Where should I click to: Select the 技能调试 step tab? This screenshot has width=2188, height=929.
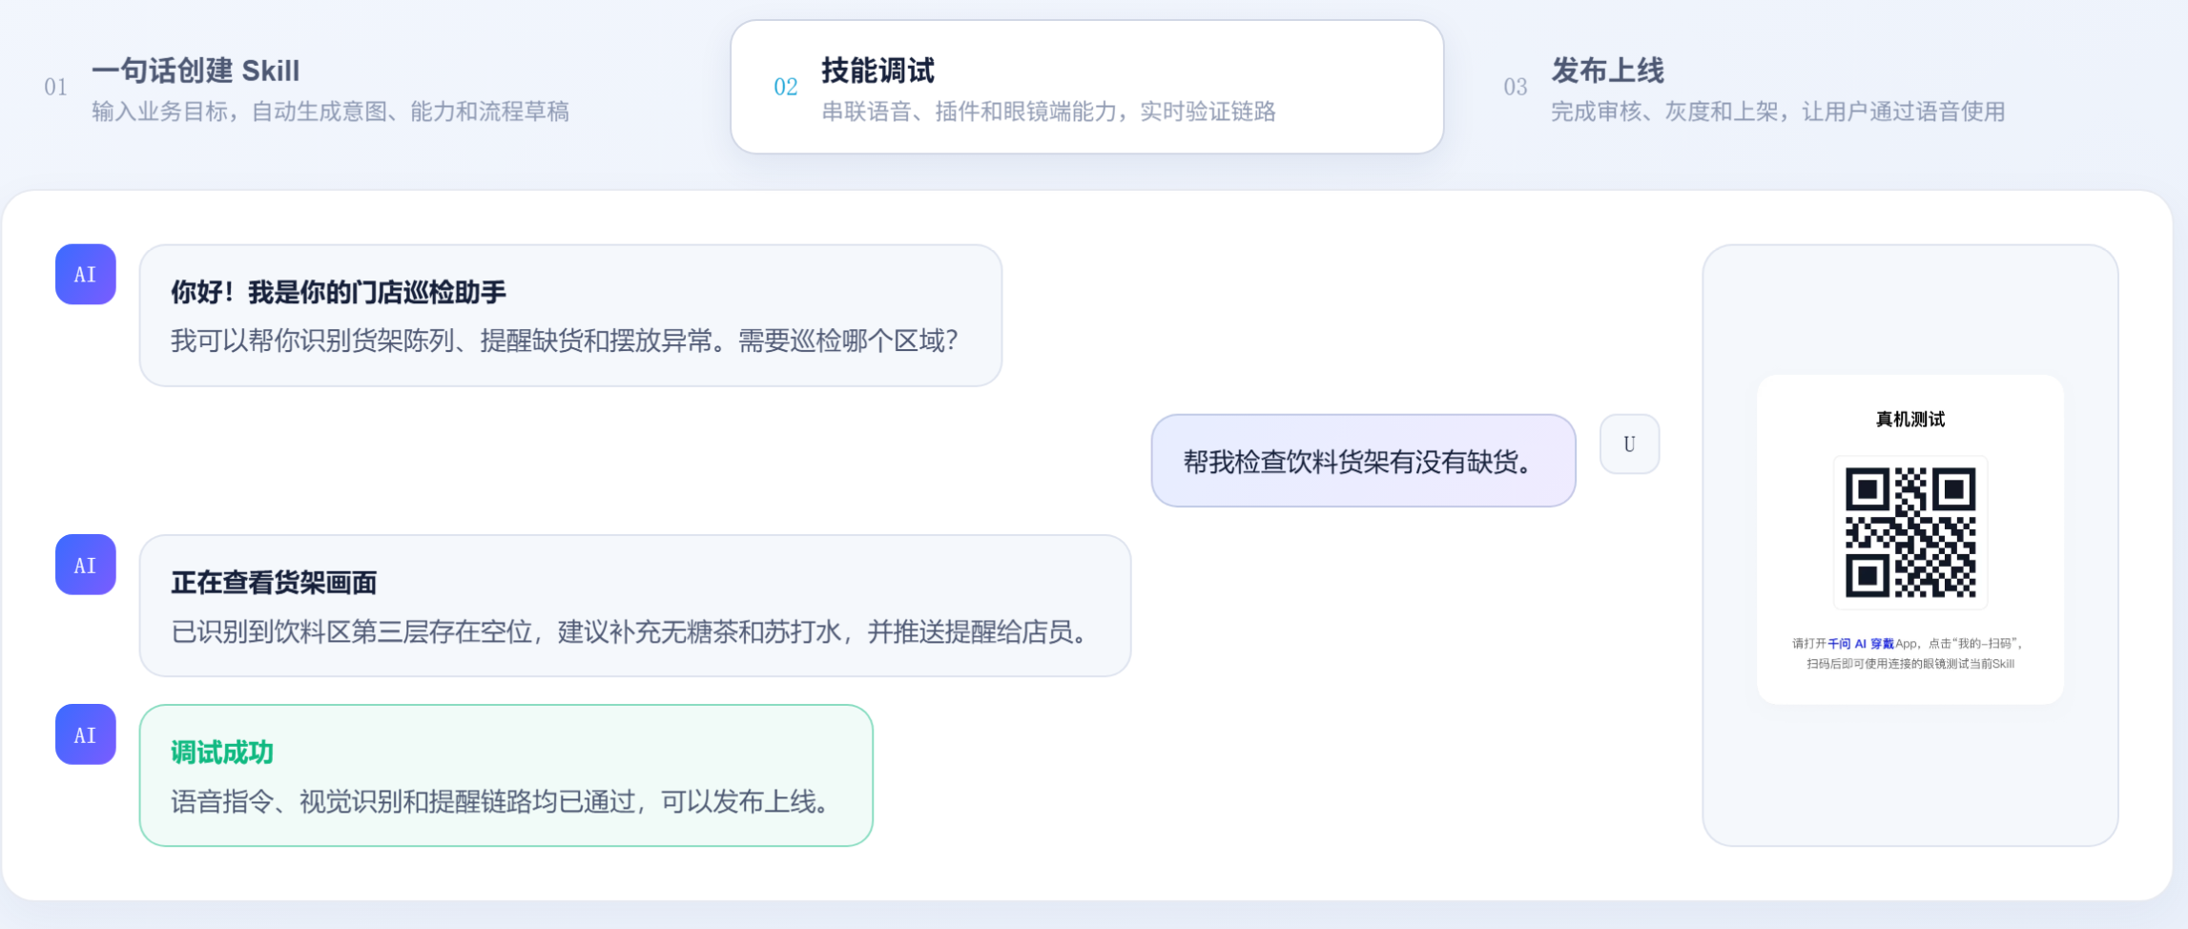point(1086,87)
